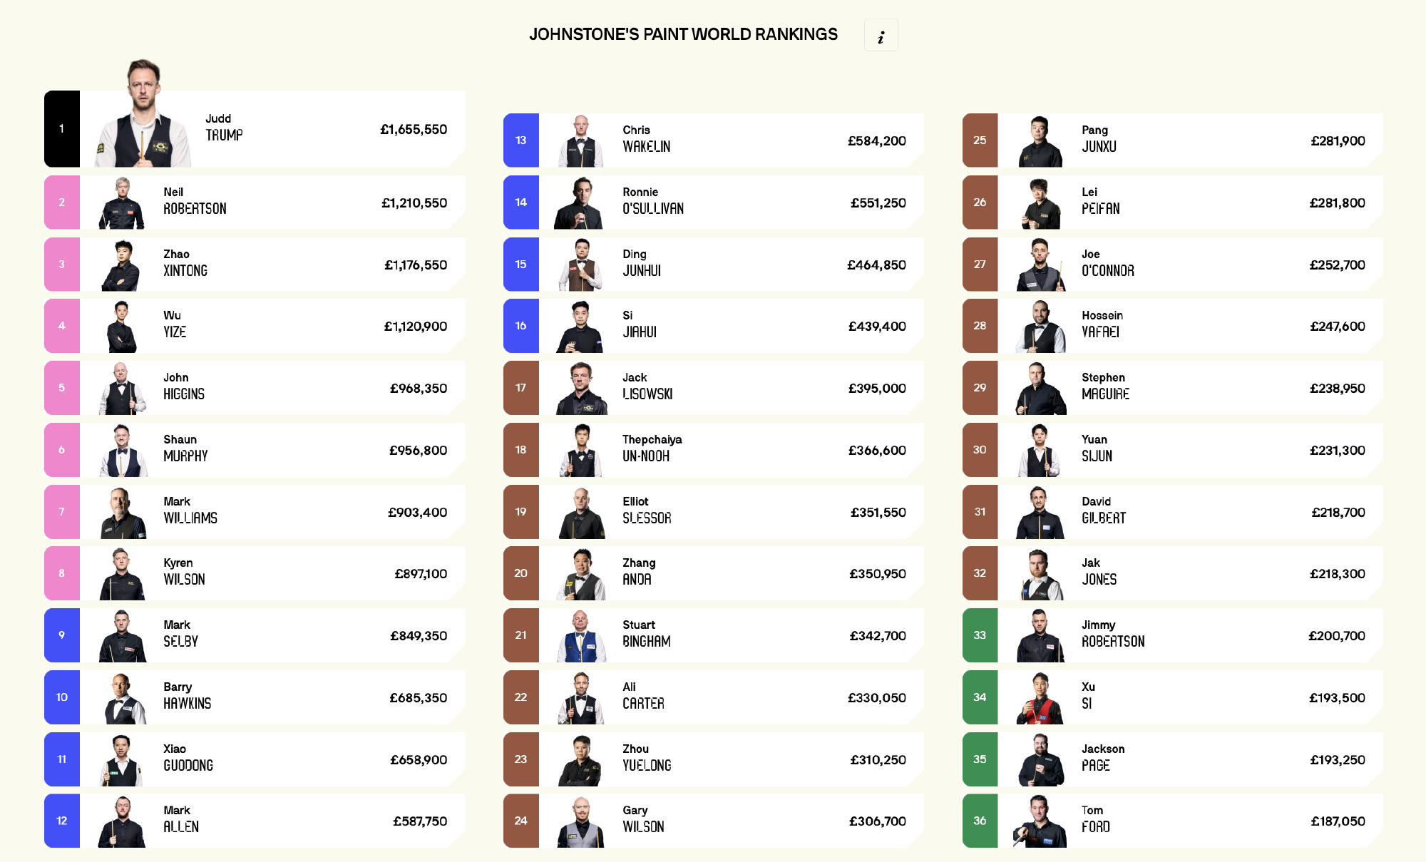Click Gary Wilson's portrait
This screenshot has width=1426, height=862.
pyautogui.click(x=581, y=821)
